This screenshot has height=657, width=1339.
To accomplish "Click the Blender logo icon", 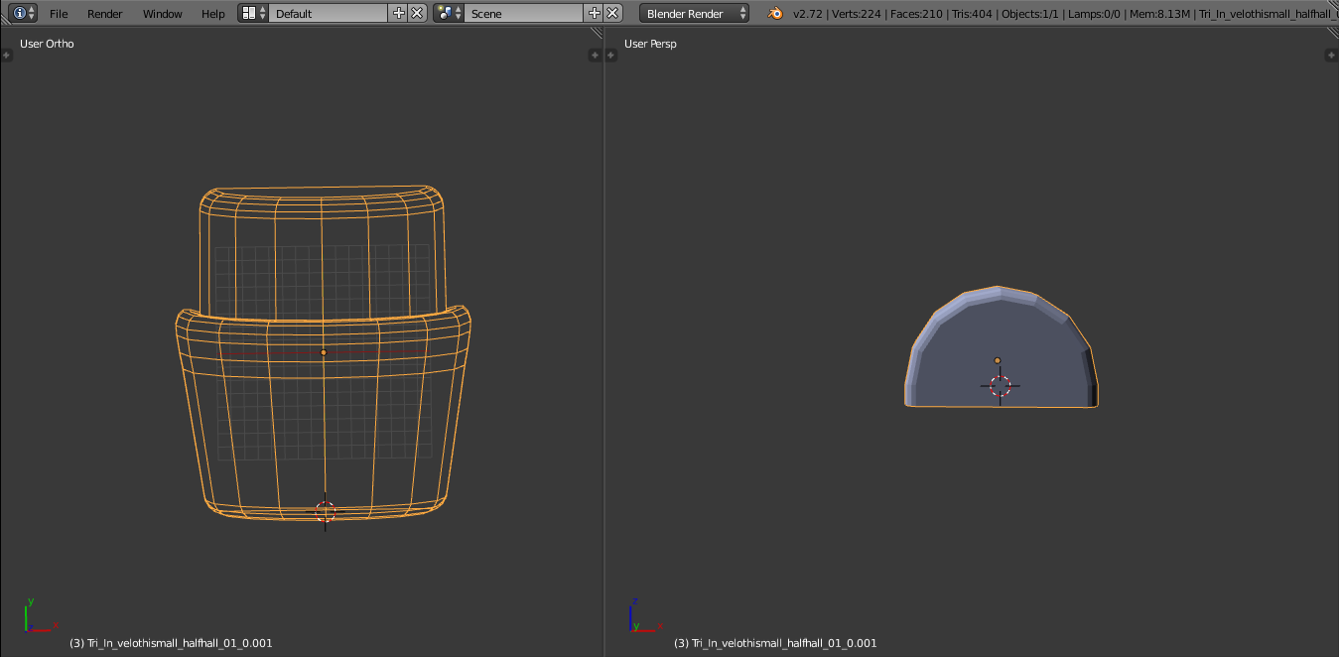I will 775,14.
